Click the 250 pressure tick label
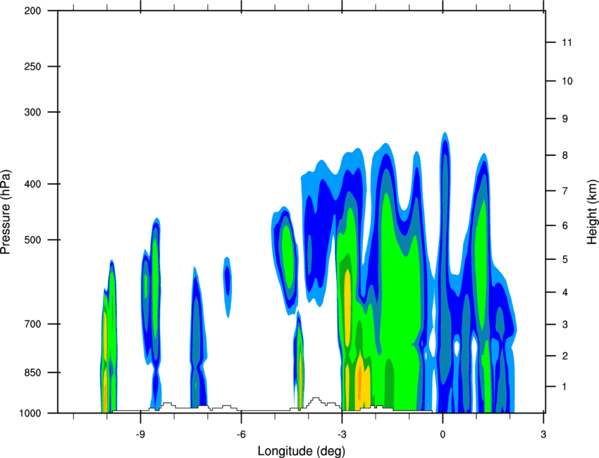Image resolution: width=599 pixels, height=458 pixels. [x=32, y=66]
